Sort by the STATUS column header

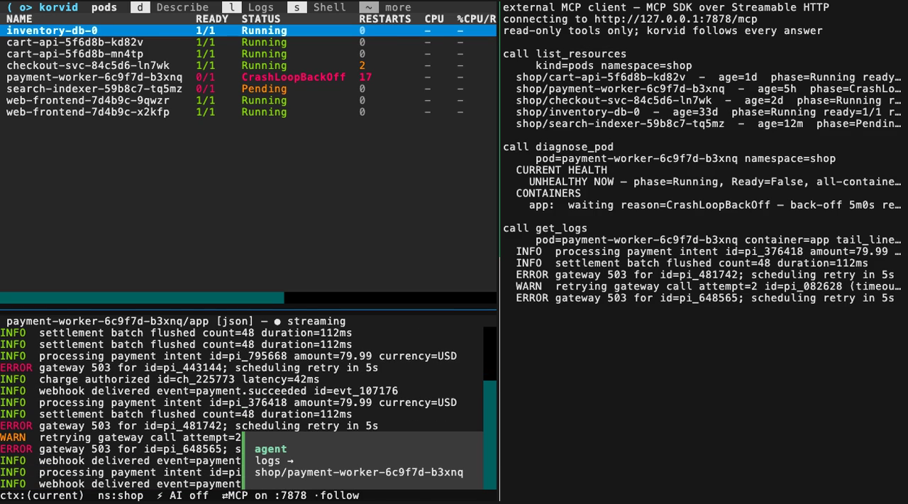(x=261, y=19)
